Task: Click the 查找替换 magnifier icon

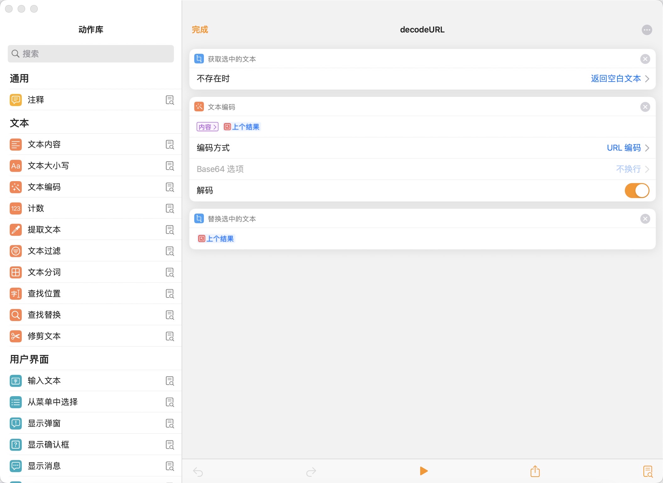Action: 16,315
